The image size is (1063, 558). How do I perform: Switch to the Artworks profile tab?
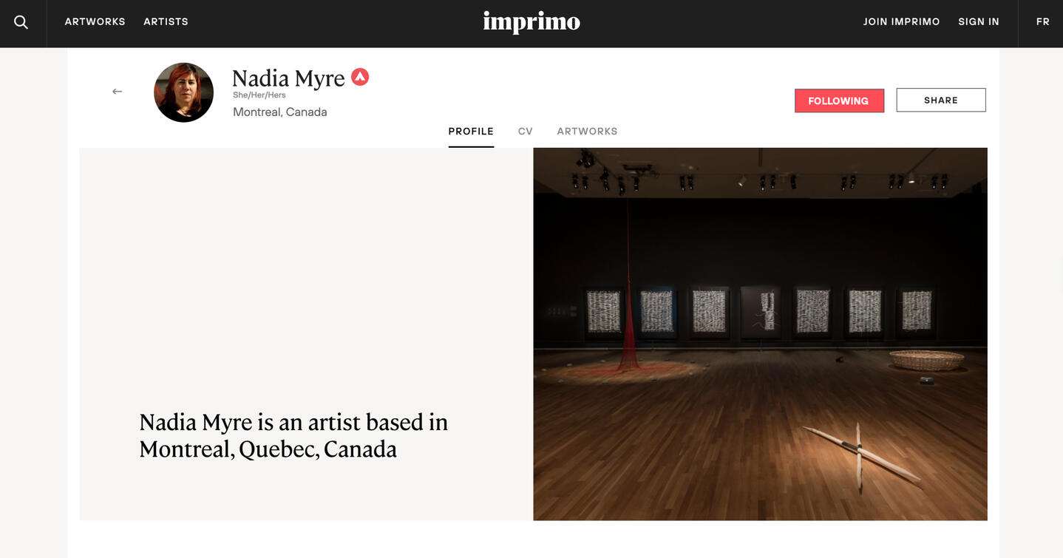coord(587,132)
